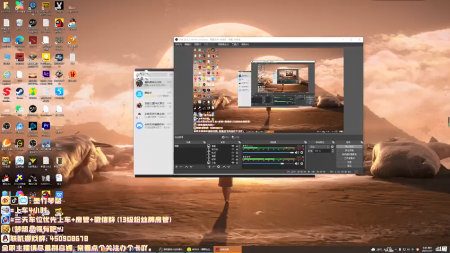This screenshot has height=253, width=450.
Task: Mute the second audio mixer channel
Action: 296,164
